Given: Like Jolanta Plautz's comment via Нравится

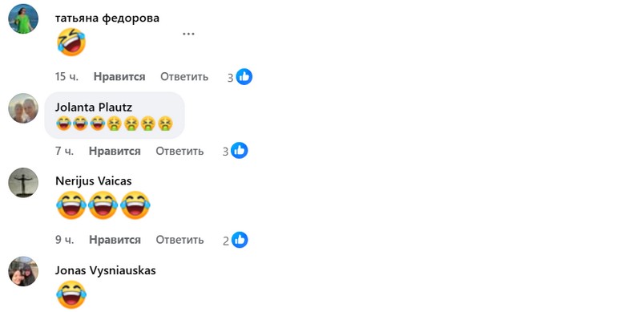Looking at the screenshot, I should [x=115, y=151].
